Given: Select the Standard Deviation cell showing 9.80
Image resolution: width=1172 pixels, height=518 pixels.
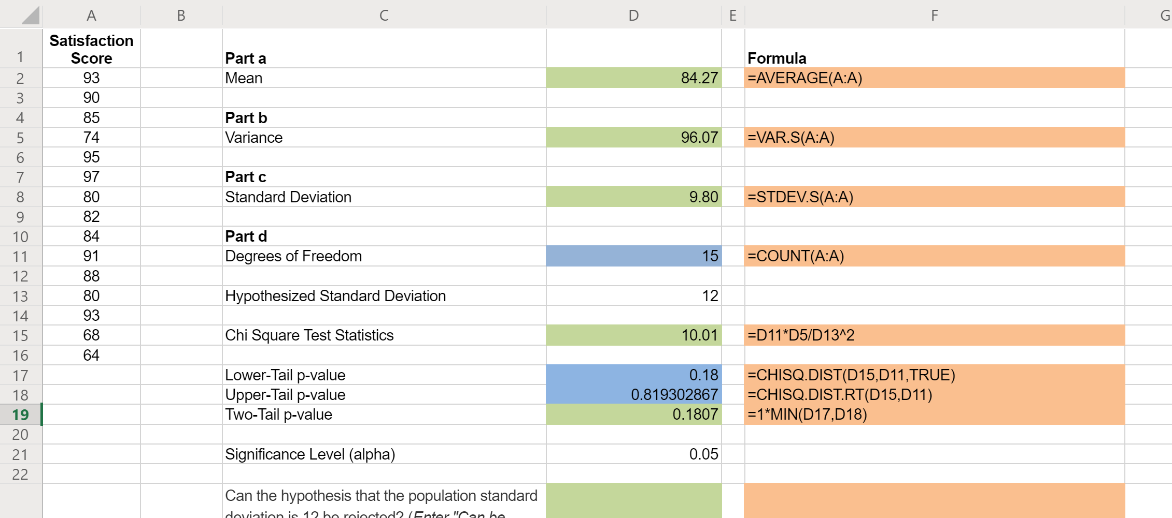Looking at the screenshot, I should [633, 197].
